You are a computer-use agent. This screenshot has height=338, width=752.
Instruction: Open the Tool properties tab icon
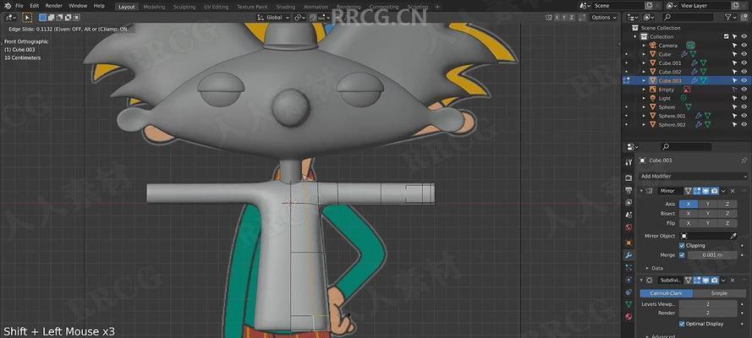pyautogui.click(x=628, y=163)
